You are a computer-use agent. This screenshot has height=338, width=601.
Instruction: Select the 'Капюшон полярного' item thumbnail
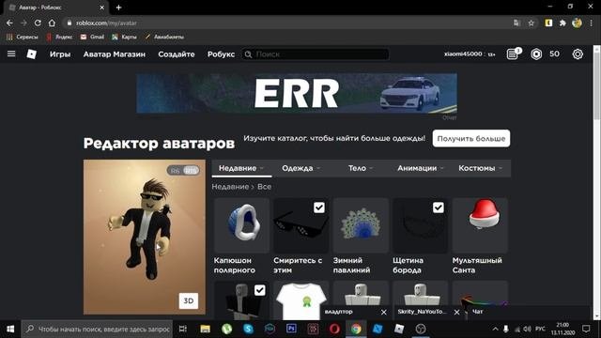241,225
